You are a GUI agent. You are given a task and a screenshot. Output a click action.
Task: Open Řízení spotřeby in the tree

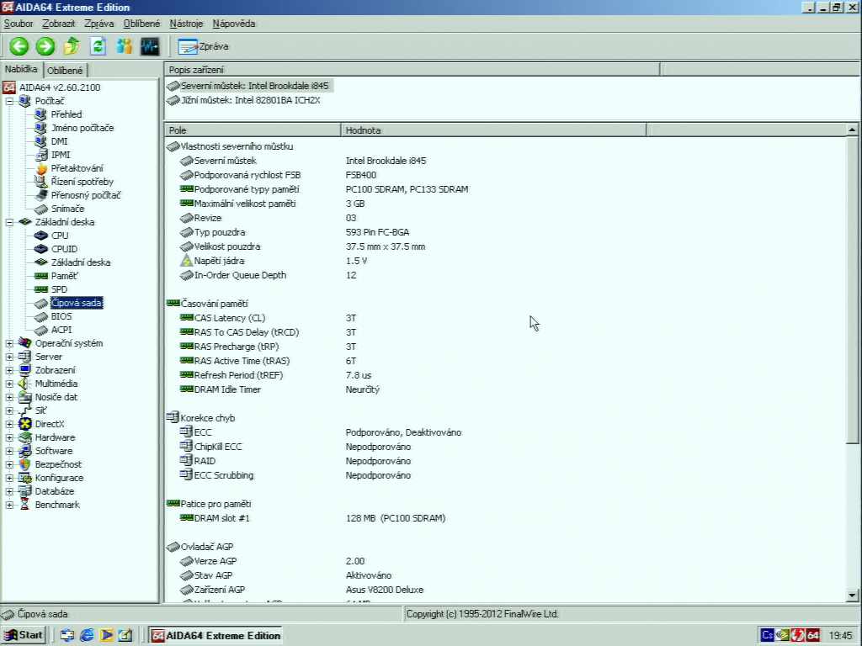tap(82, 182)
